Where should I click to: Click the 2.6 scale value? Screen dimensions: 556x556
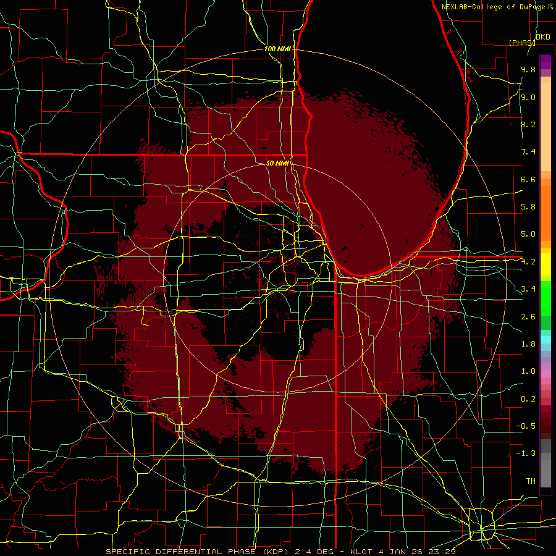[x=528, y=317]
